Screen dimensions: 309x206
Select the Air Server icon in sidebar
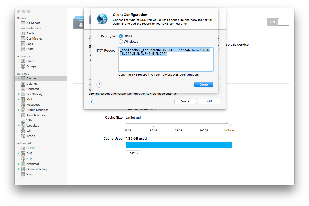pos(23,23)
